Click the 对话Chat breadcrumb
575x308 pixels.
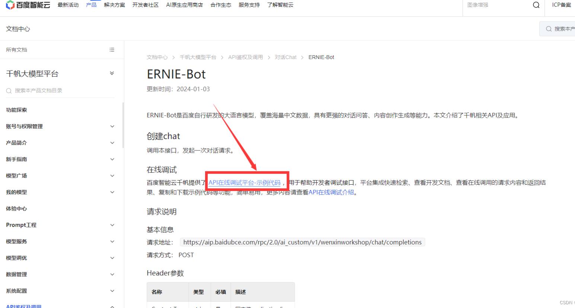pos(286,57)
